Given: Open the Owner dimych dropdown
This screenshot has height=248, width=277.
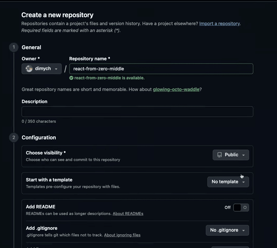Looking at the screenshot, I should 42,69.
